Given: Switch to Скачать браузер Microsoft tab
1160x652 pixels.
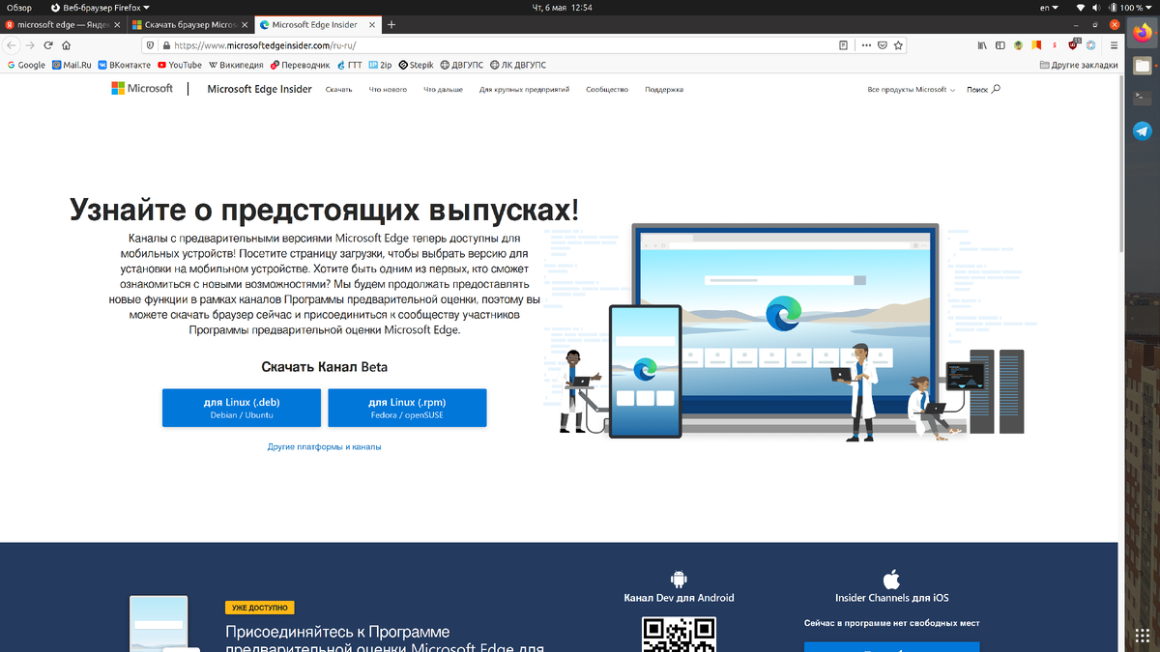Looking at the screenshot, I should pos(189,24).
